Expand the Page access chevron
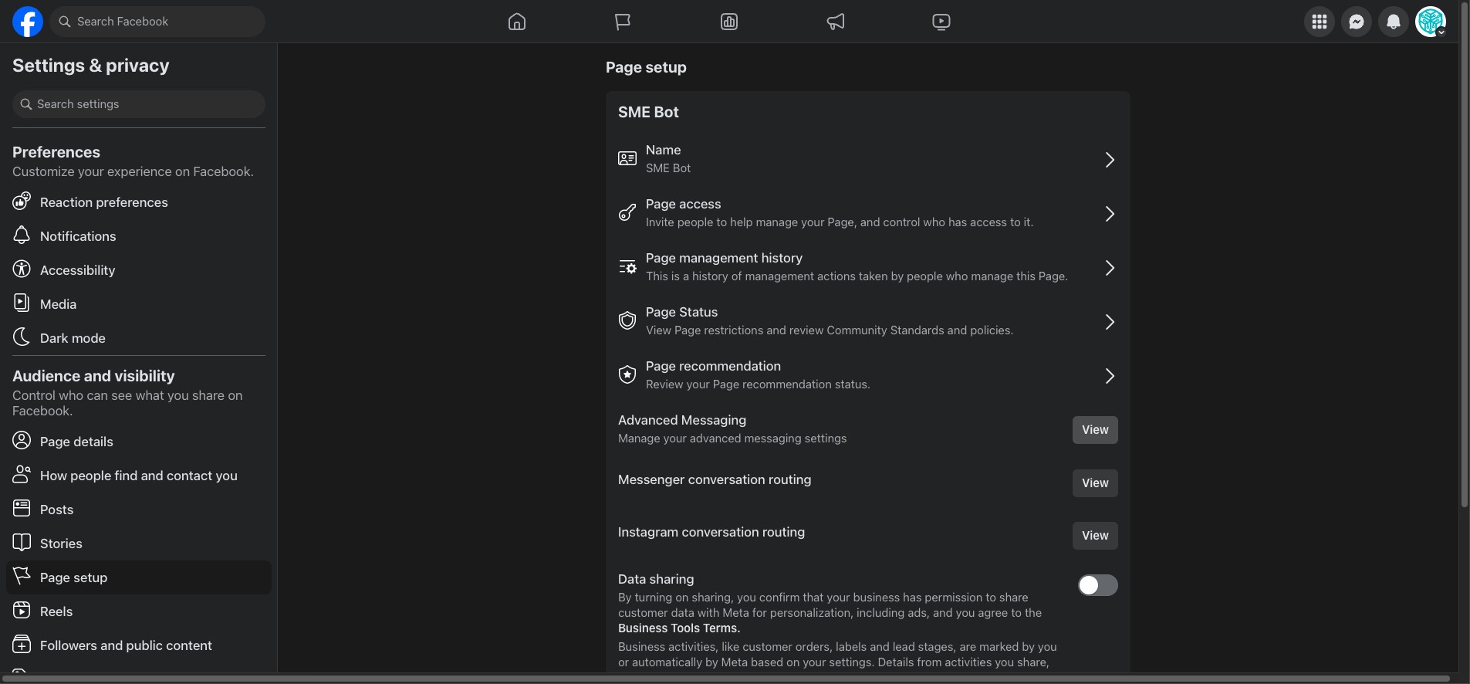The width and height of the screenshot is (1470, 684). coord(1110,214)
